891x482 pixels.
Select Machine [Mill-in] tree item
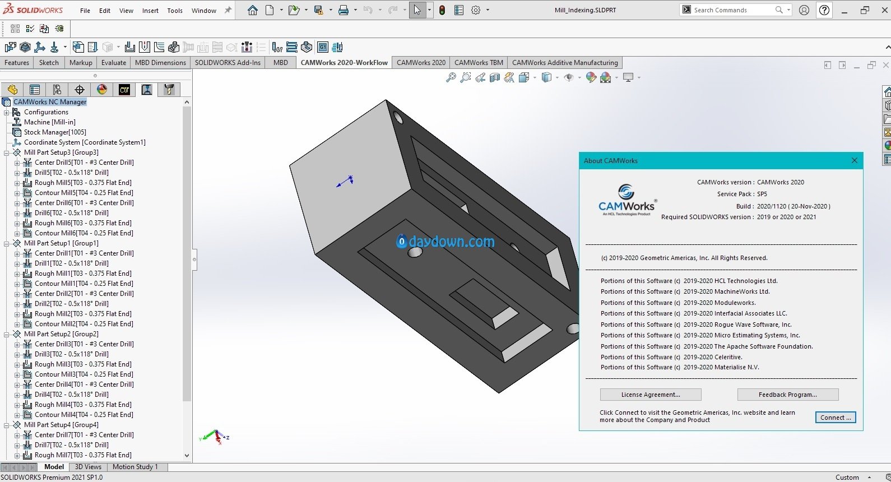tap(49, 122)
